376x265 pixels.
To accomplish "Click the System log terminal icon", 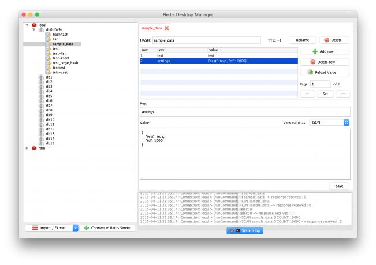I will [238, 230].
